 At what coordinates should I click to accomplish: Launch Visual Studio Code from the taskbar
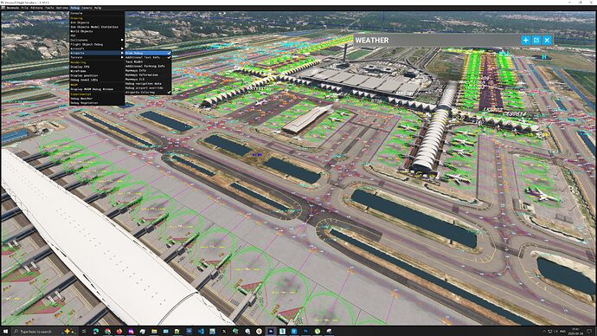[201, 332]
